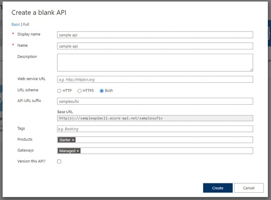Check the Version this API checkbox
Image resolution: width=271 pixels, height=200 pixels.
tap(59, 162)
